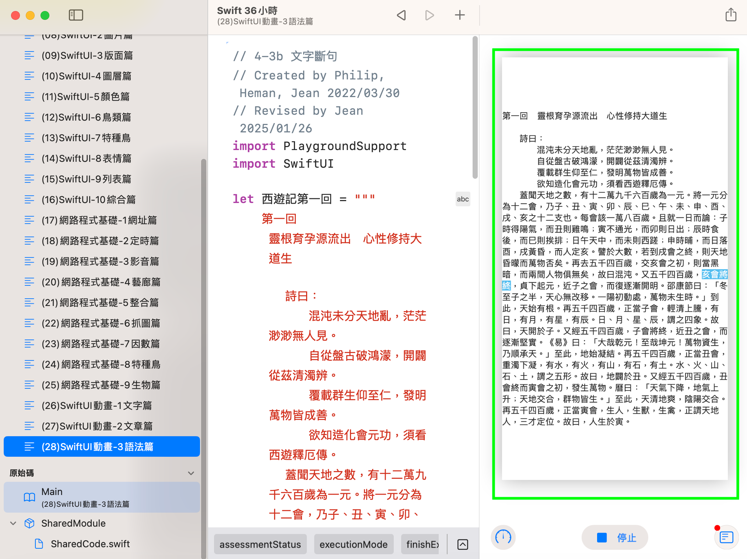Open the share icon

(x=731, y=15)
